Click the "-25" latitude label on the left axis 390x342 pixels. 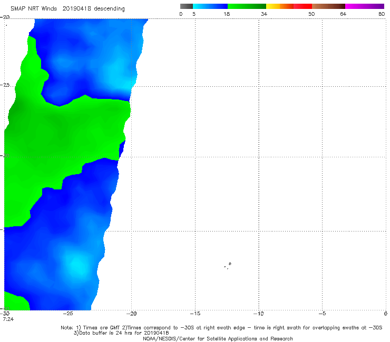click(5, 85)
